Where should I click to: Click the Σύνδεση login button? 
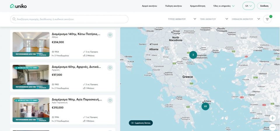pyautogui.click(x=264, y=6)
